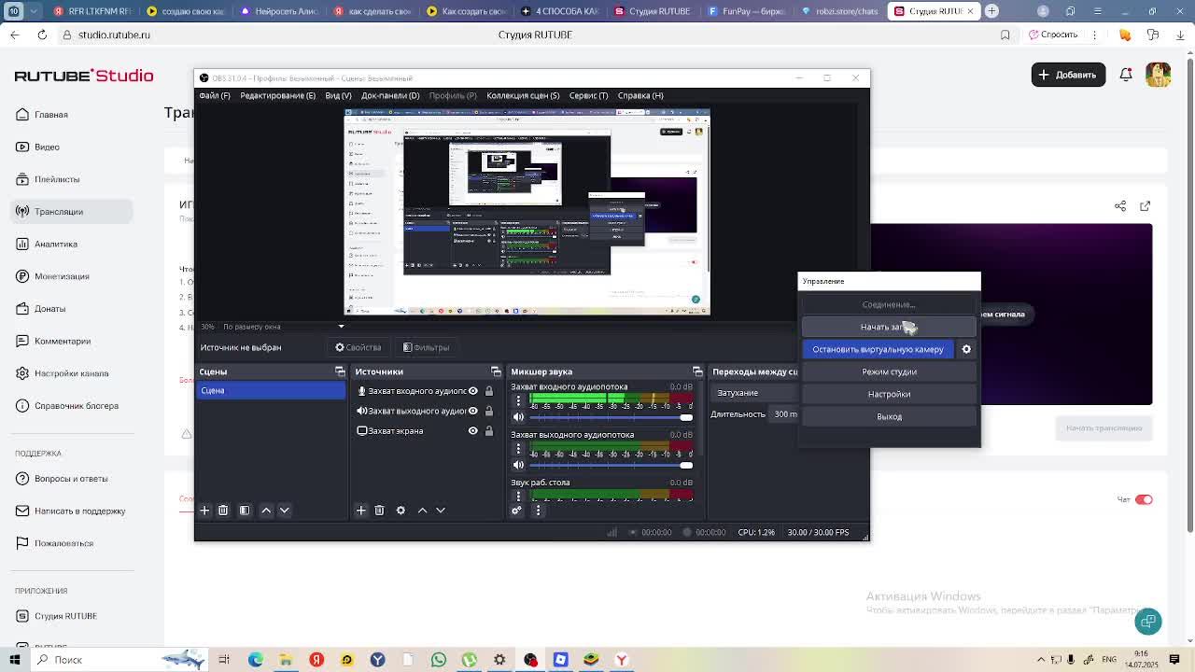Open advanced audio properties in the mixer toolbar

516,511
